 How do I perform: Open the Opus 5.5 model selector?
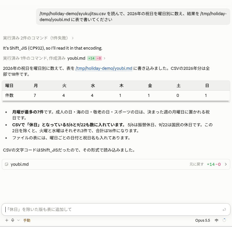tap(203, 220)
